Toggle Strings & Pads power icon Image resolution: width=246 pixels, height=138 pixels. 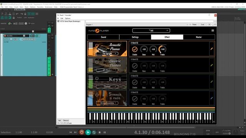click(97, 95)
